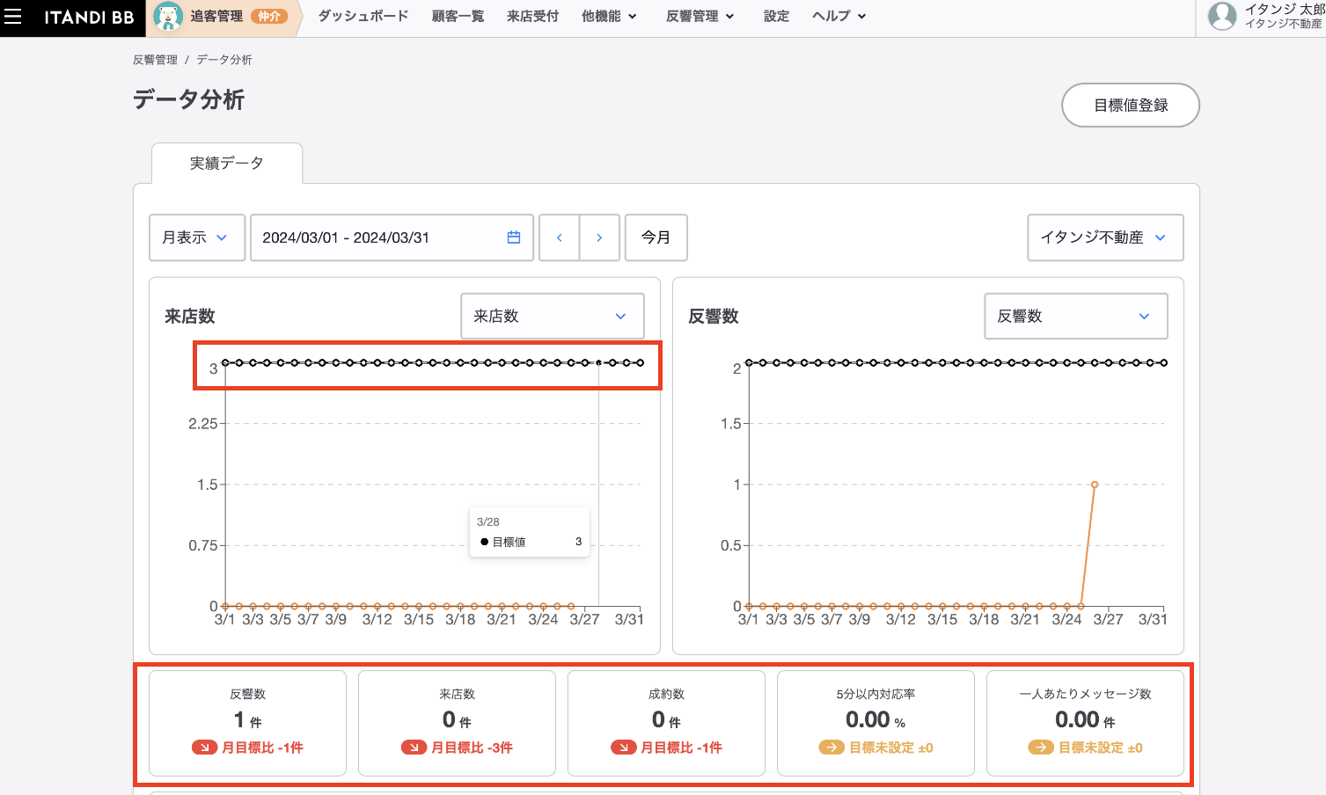1326x795 pixels.
Task: Click the 成約数 summary card
Action: 666,723
